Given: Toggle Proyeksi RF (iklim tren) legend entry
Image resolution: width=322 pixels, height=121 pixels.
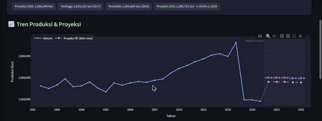Looking at the screenshot, I should [x=74, y=38].
